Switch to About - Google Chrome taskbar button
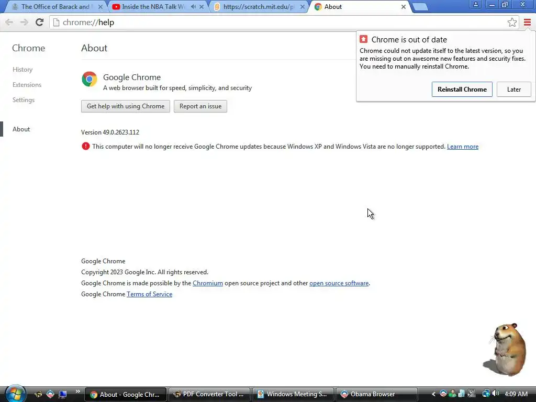536x402 pixels. tap(126, 394)
